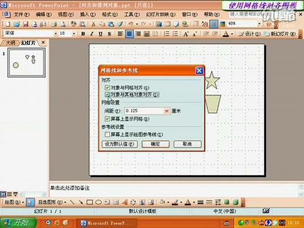Image resolution: width=304 pixels, height=228 pixels.
Task: Toggle the Show/Hide Grid toolbar button
Action: pyautogui.click(x=213, y=24)
